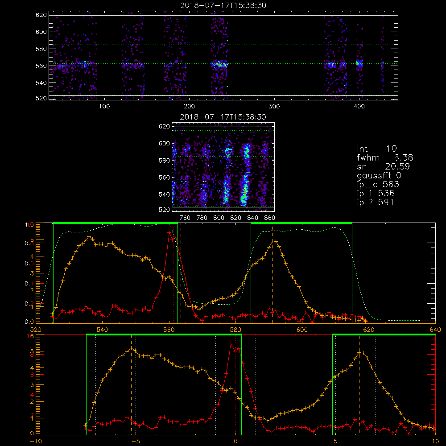The height and width of the screenshot is (446, 446).
Task: Select the 'fwhm 6.38' readout line
Action: pyautogui.click(x=385, y=157)
